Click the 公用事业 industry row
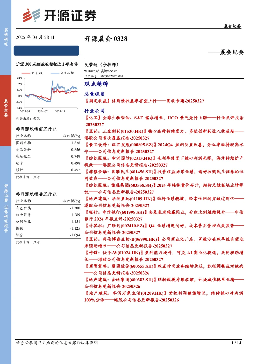 coord(48,222)
